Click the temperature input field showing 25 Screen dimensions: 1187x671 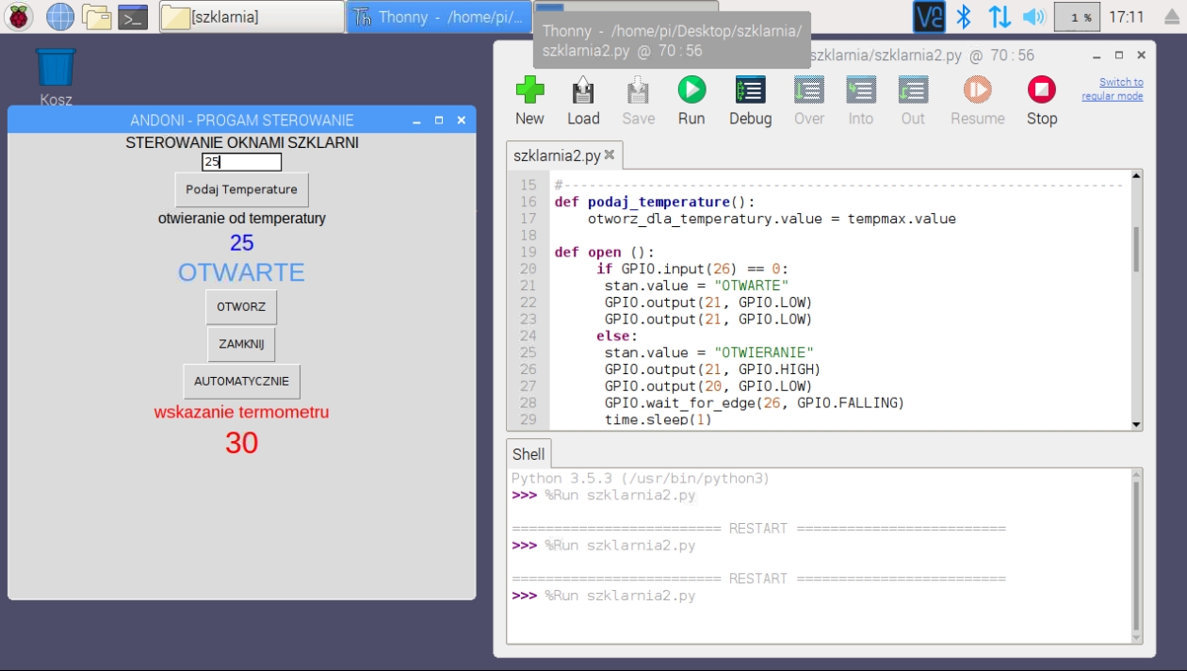pos(242,162)
